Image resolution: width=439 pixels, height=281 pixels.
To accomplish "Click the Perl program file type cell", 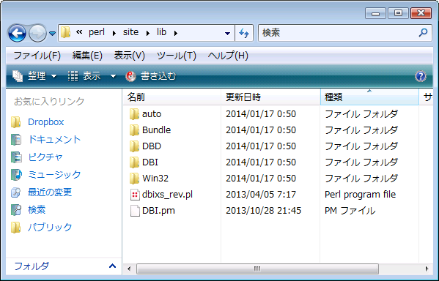I will coord(361,195).
